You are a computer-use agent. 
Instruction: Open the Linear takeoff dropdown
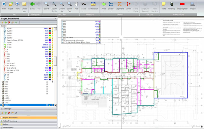click(111, 11)
